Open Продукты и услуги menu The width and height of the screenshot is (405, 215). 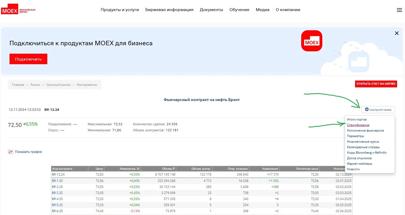(120, 10)
